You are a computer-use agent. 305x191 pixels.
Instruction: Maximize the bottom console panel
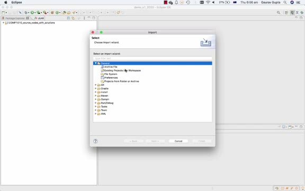point(301,127)
